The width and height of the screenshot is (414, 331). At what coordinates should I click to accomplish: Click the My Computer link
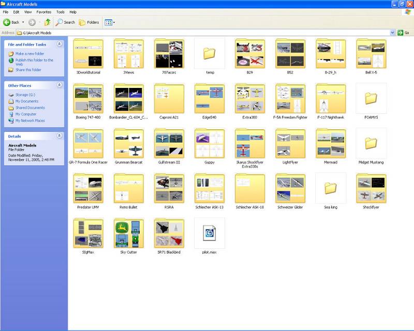pyautogui.click(x=25, y=114)
